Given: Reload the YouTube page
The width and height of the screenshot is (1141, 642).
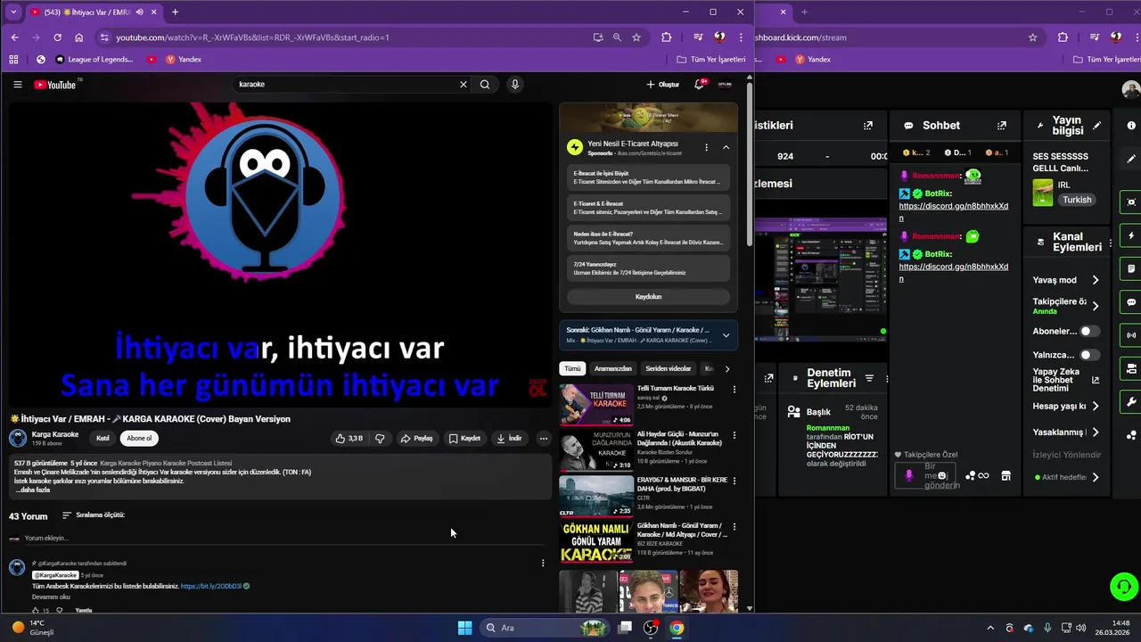Looking at the screenshot, I should click(x=57, y=37).
